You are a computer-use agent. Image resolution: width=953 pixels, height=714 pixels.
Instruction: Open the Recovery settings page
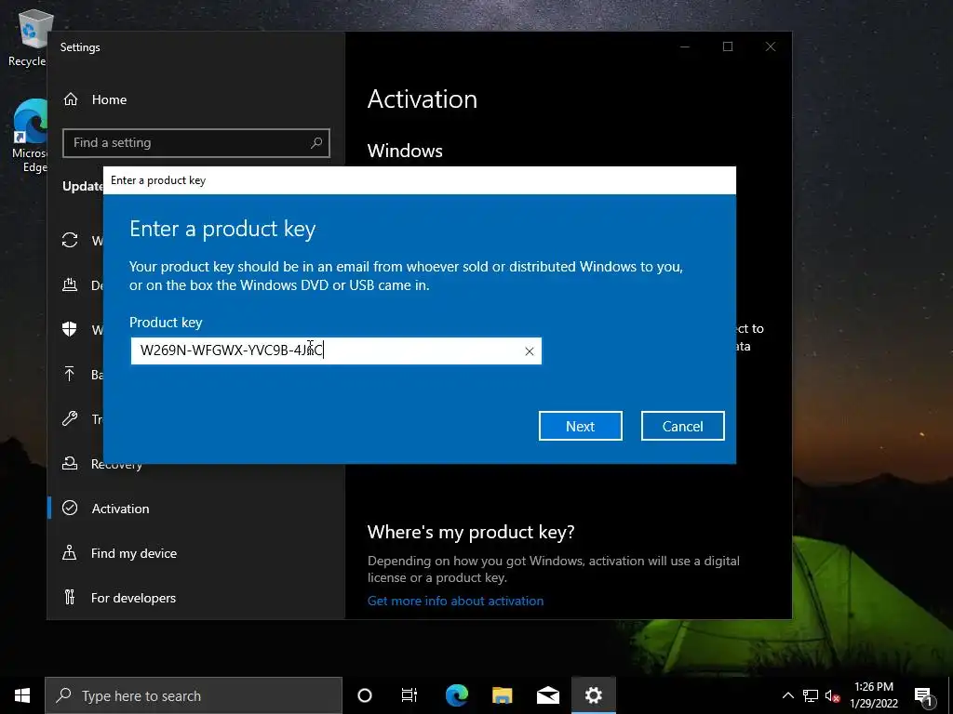click(x=116, y=464)
